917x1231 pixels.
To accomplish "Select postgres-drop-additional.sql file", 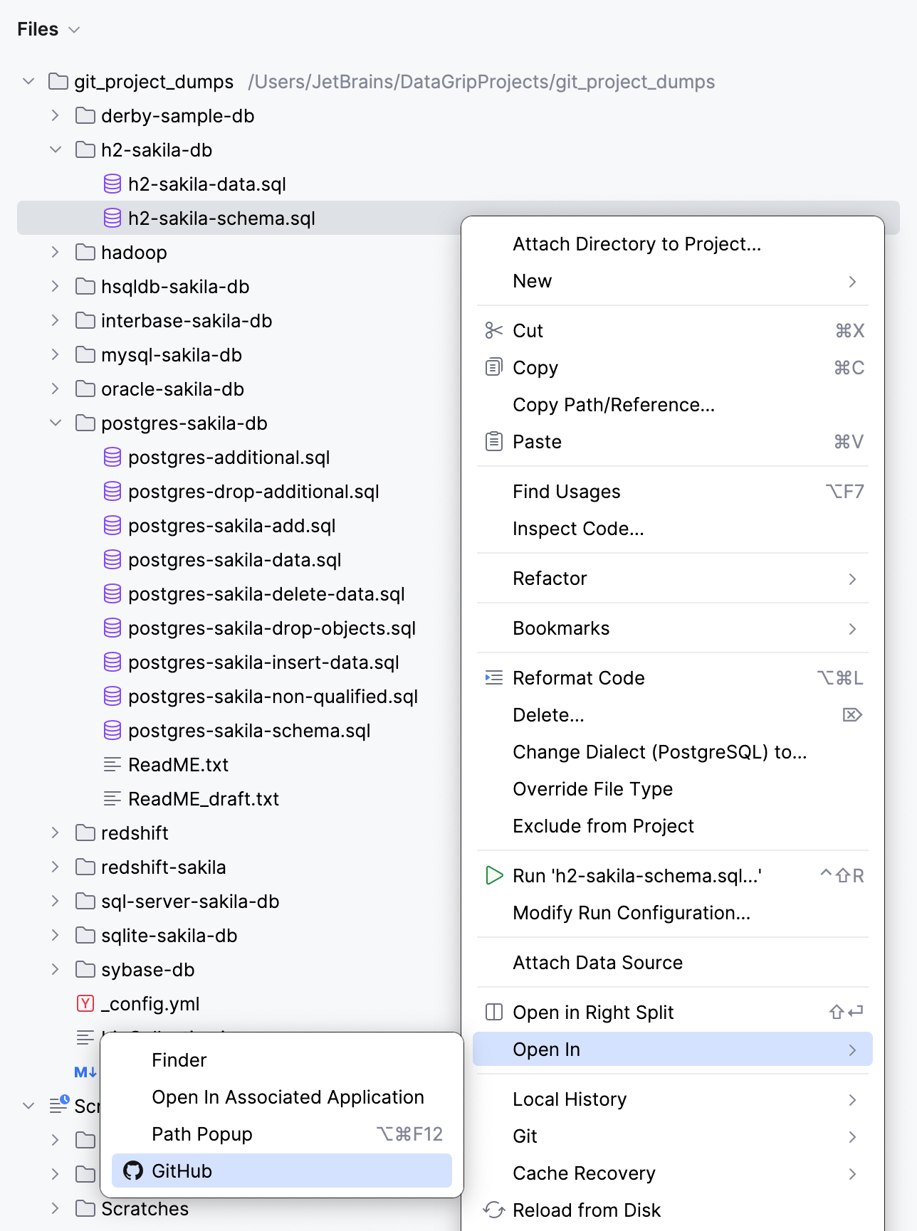I will (x=253, y=492).
